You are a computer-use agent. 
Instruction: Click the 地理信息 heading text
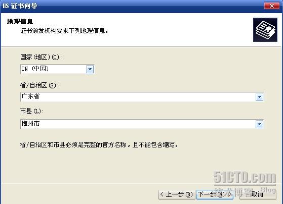20,22
